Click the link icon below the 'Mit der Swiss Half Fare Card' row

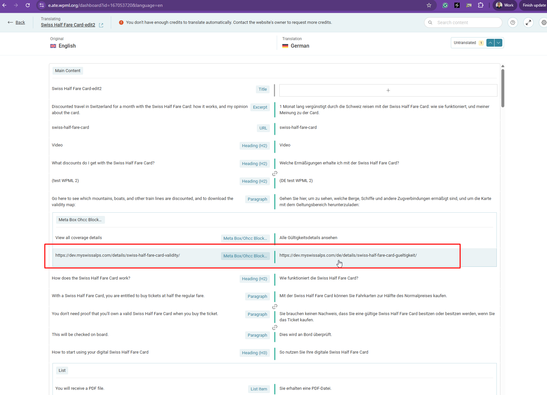pyautogui.click(x=275, y=307)
